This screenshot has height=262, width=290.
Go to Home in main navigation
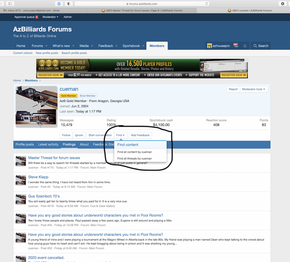[21, 46]
